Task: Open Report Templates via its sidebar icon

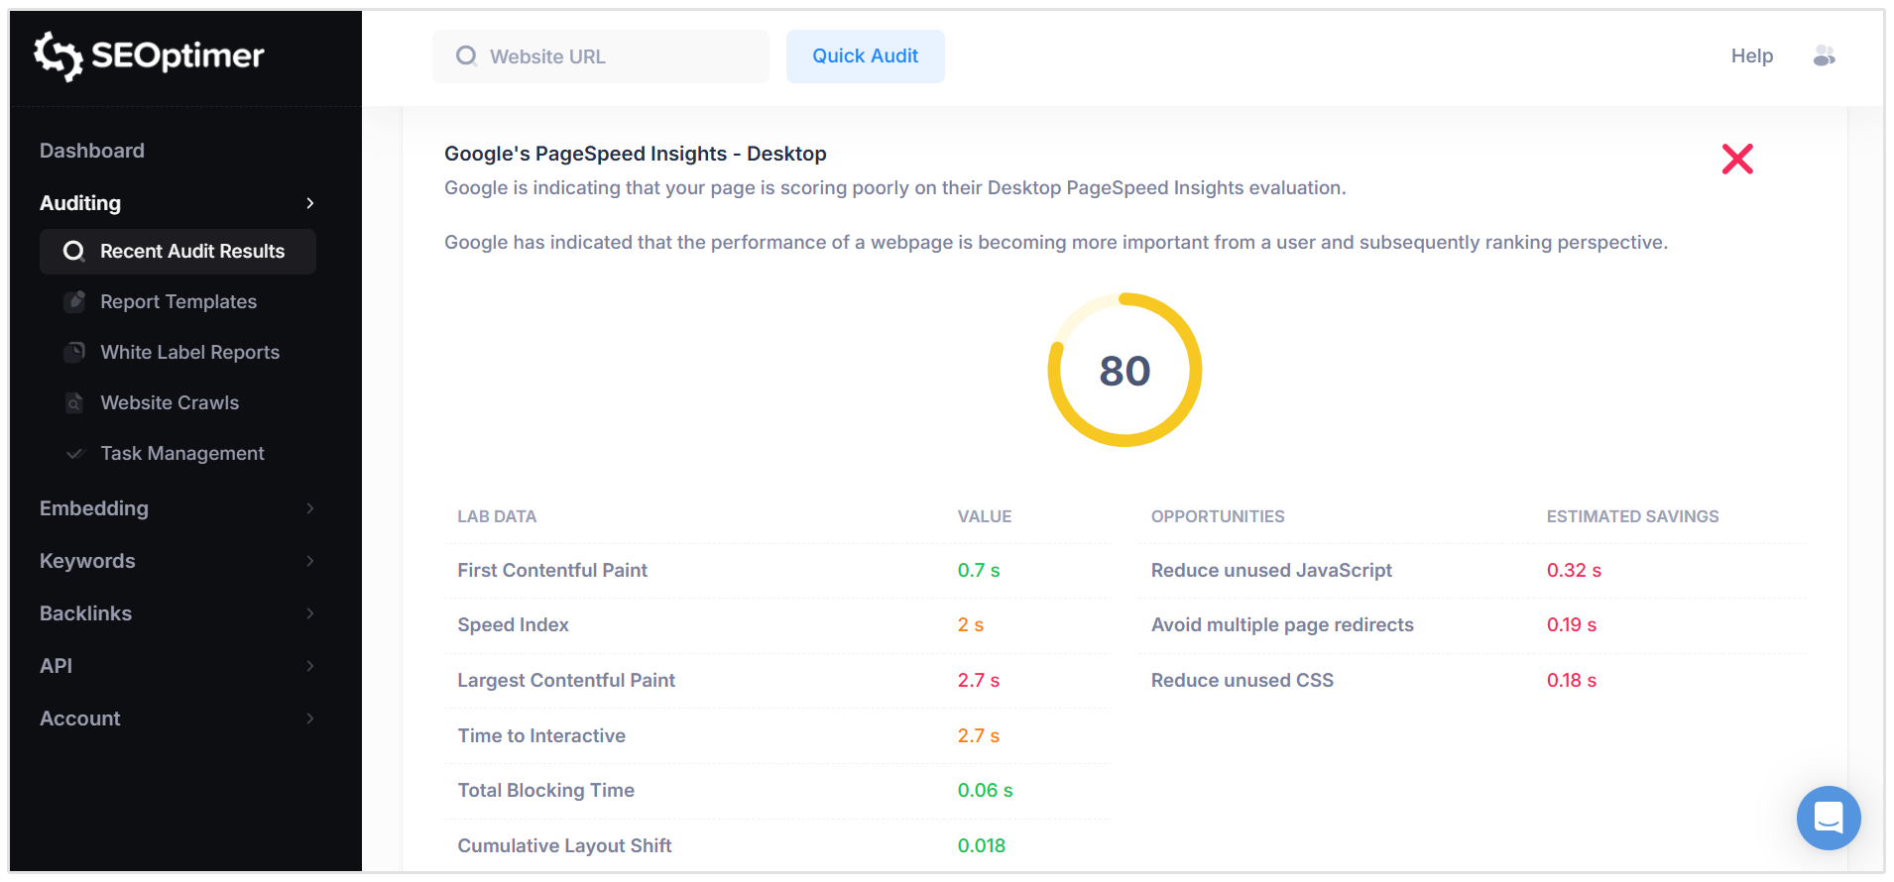Action: (x=76, y=301)
